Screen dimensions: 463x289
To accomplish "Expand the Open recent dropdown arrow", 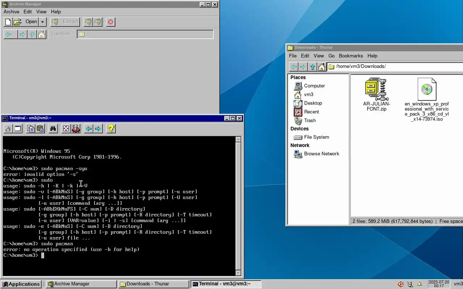I will [42, 22].
